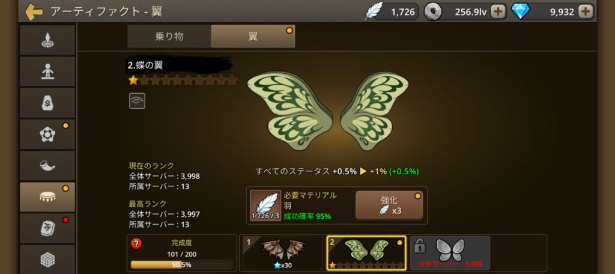615x274 pixels.
Task: Select wing slot 2 butterfly wings
Action: 366,253
